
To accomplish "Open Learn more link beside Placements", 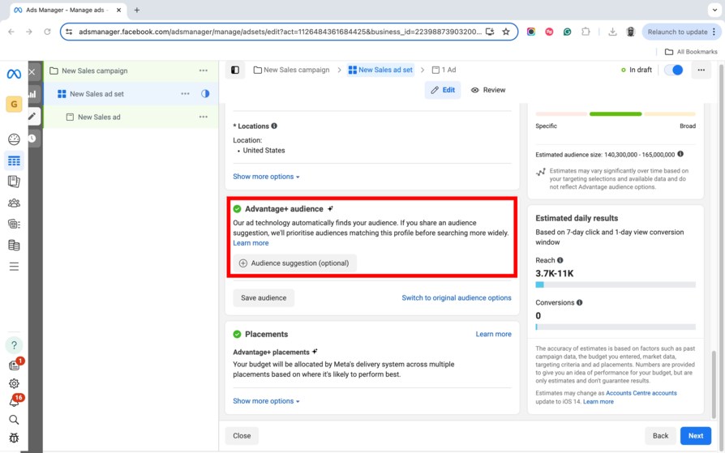I will [x=493, y=334].
